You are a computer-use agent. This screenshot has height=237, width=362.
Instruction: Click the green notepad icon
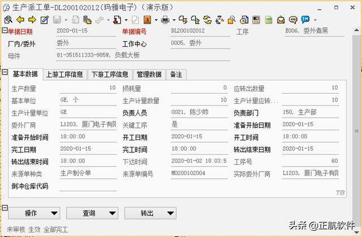coord(269,20)
